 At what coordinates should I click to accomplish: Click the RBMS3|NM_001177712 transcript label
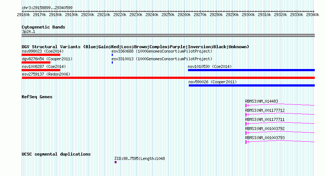click(x=265, y=111)
